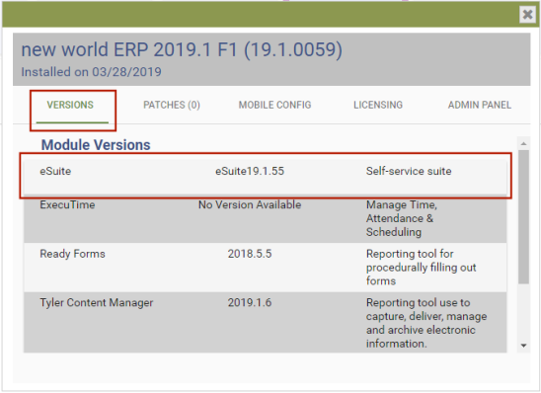The width and height of the screenshot is (541, 393).
Task: Click the Manage Time, Attendance & Scheduling description
Action: (x=402, y=218)
